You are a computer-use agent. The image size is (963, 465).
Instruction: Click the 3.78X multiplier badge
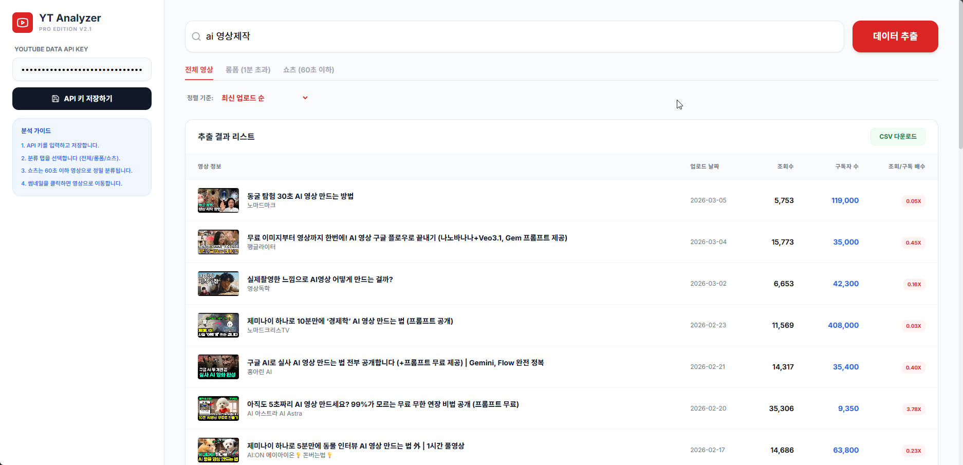[x=914, y=409]
